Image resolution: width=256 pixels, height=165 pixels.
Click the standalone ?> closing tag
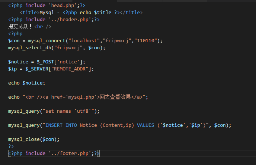(11, 146)
